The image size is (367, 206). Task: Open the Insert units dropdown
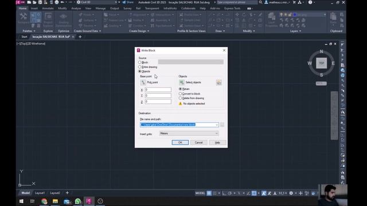189,133
